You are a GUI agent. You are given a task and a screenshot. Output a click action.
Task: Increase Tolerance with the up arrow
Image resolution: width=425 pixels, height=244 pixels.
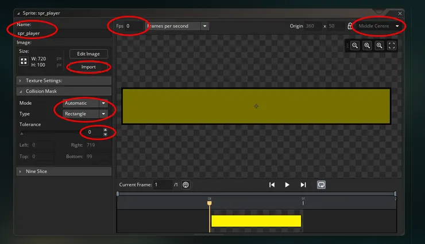point(105,130)
